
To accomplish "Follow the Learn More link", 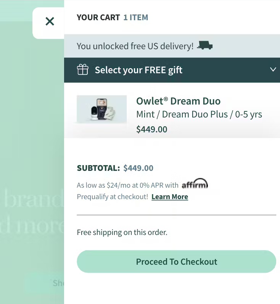I will click(x=170, y=197).
